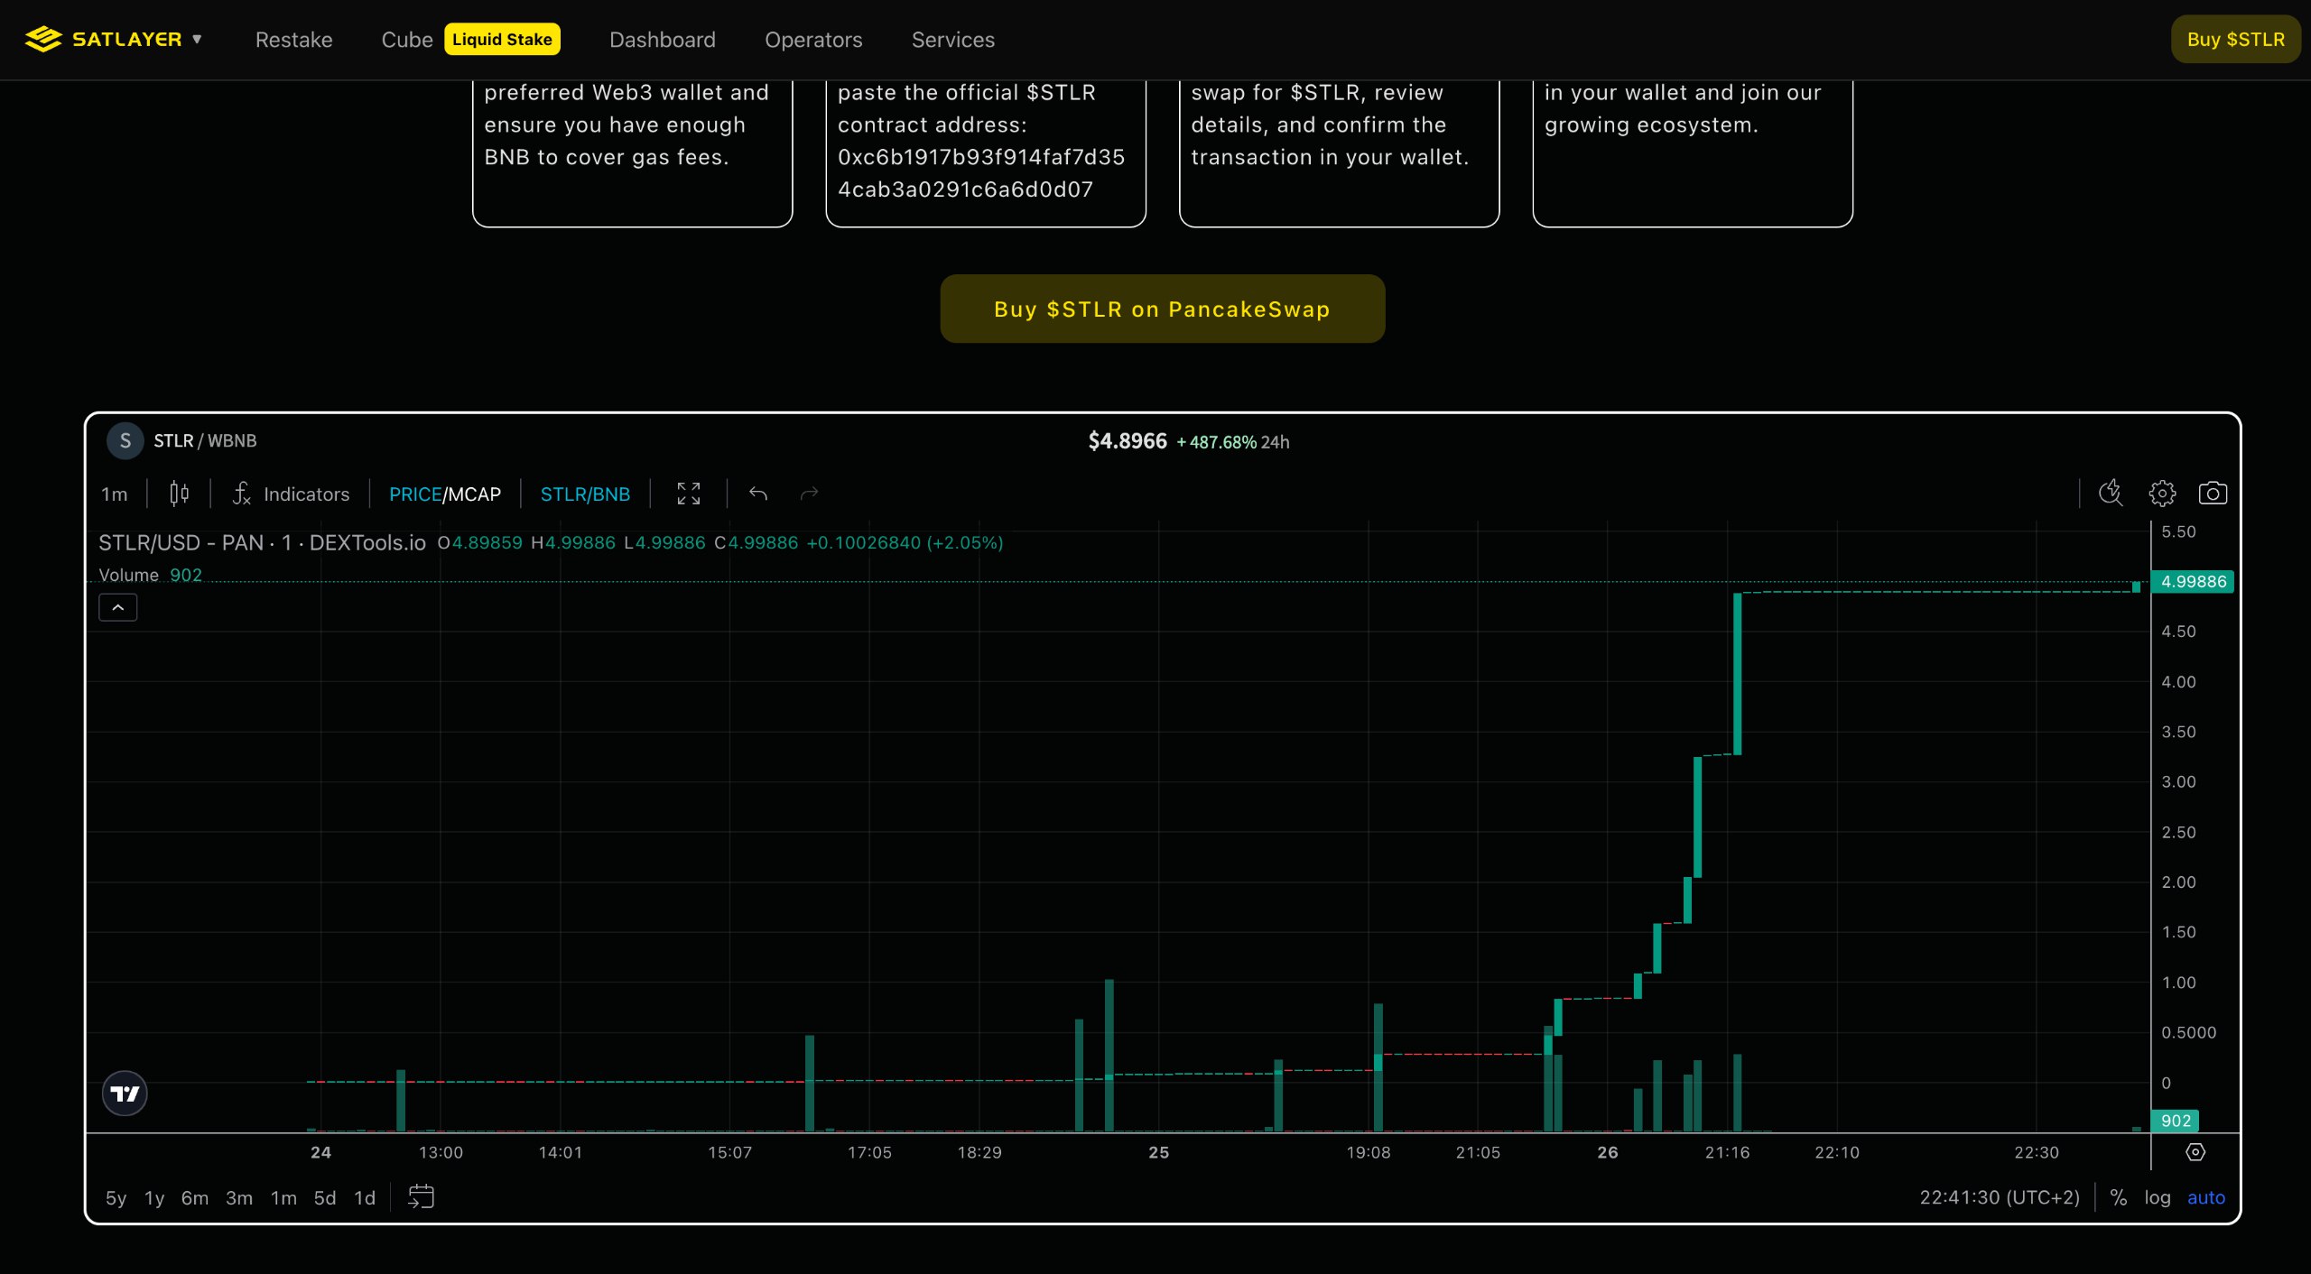Open the SatLayer dropdown arrow
Screen dimensions: 2311x1274
197,39
